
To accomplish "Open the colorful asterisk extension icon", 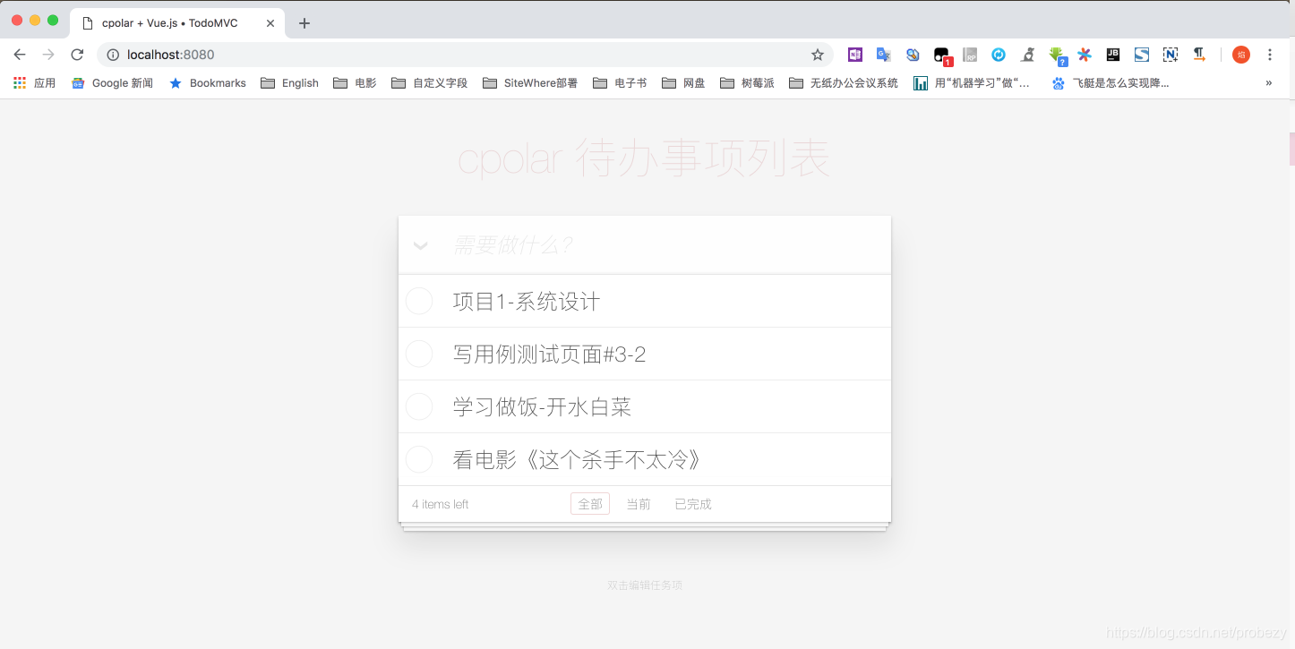I will point(1085,55).
